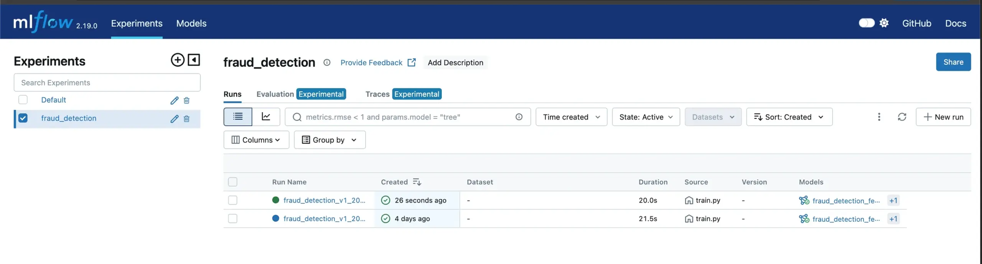Click the green color dot of first run
The width and height of the screenshot is (982, 264).
pyautogui.click(x=275, y=200)
